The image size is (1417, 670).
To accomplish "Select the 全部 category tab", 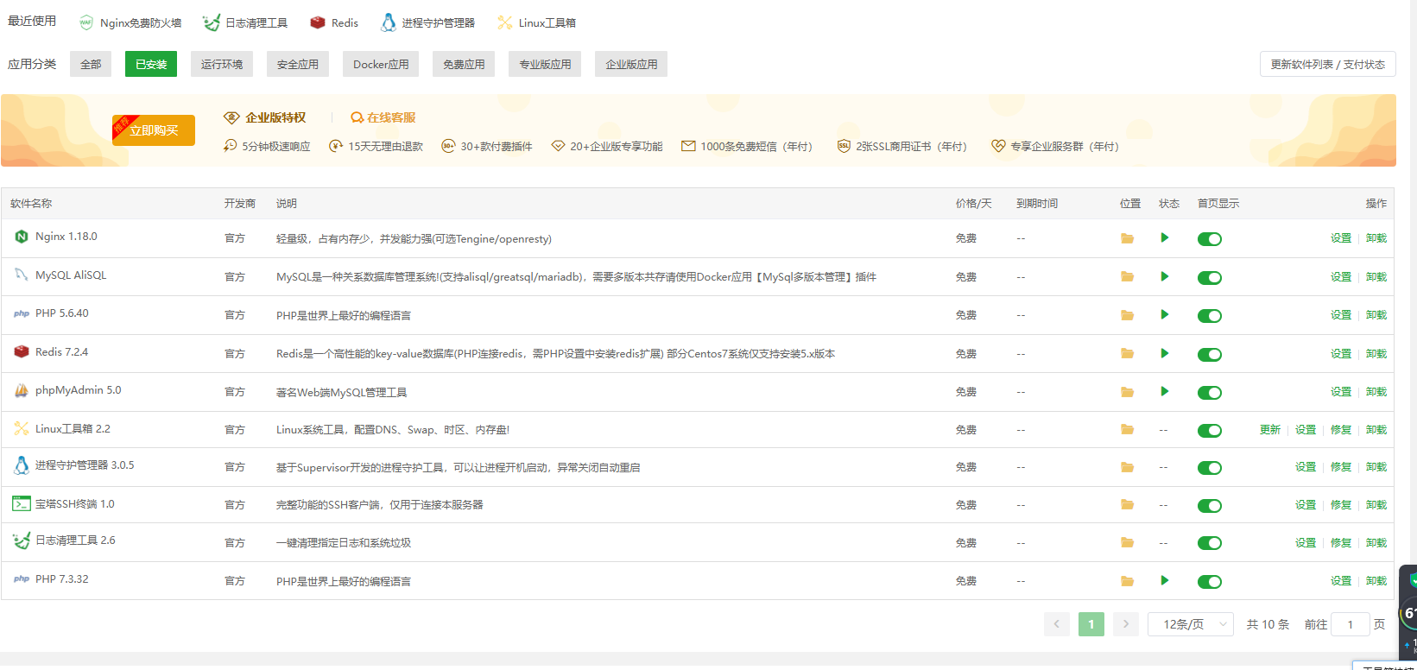I will [x=91, y=64].
